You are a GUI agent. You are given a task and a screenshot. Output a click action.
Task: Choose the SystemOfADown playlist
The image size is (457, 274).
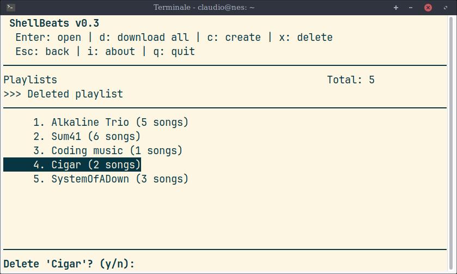pyautogui.click(x=111, y=179)
